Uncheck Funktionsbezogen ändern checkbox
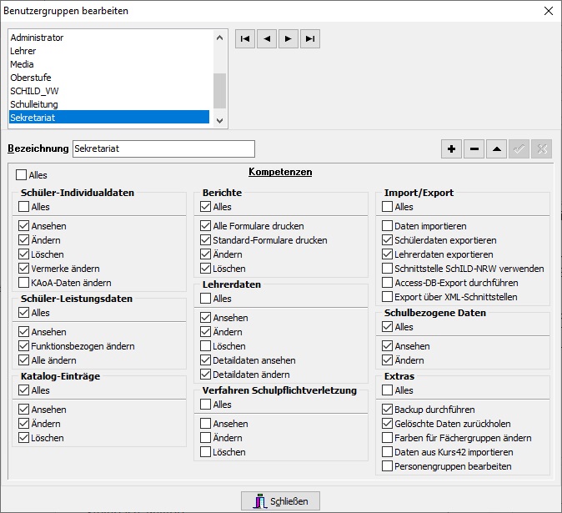Image resolution: width=562 pixels, height=513 pixels. [23, 346]
